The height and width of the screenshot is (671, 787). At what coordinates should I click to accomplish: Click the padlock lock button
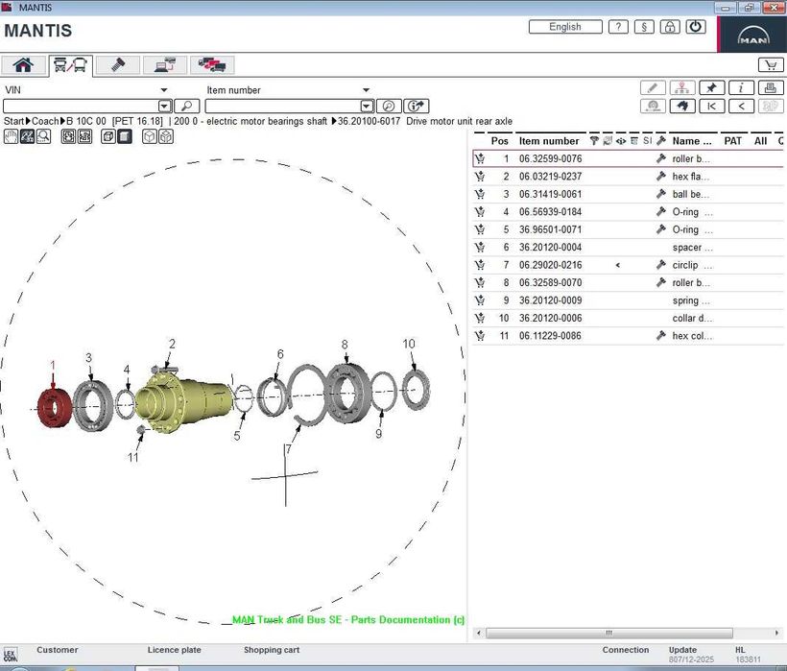(x=670, y=27)
